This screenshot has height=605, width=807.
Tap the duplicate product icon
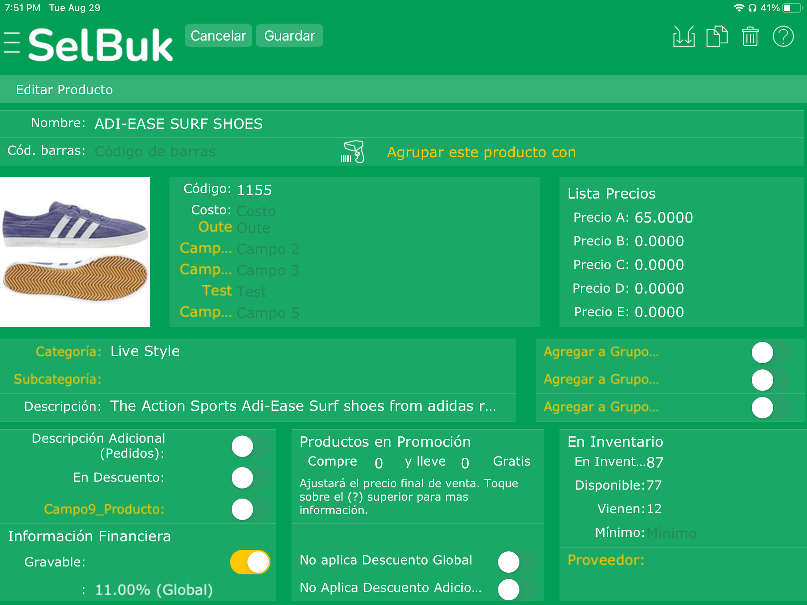(717, 37)
